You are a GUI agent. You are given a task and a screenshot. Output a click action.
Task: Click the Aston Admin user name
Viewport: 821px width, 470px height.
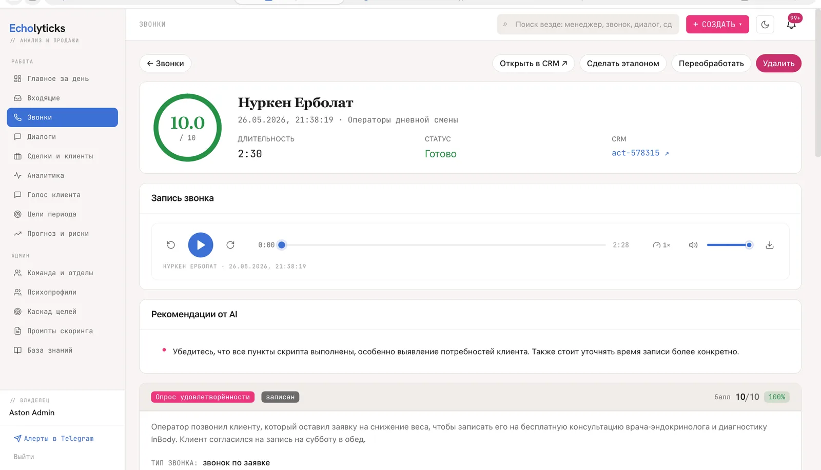pyautogui.click(x=32, y=413)
